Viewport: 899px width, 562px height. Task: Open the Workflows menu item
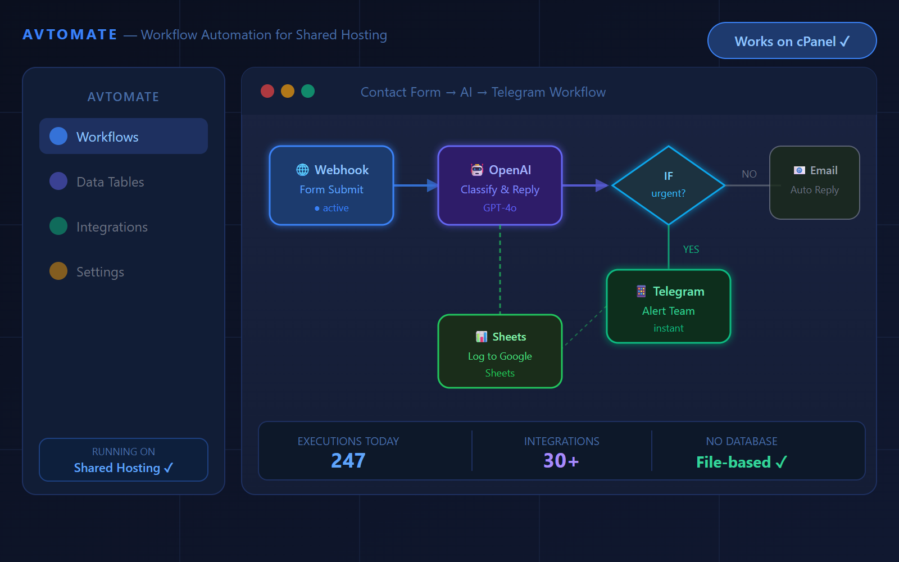pos(124,136)
